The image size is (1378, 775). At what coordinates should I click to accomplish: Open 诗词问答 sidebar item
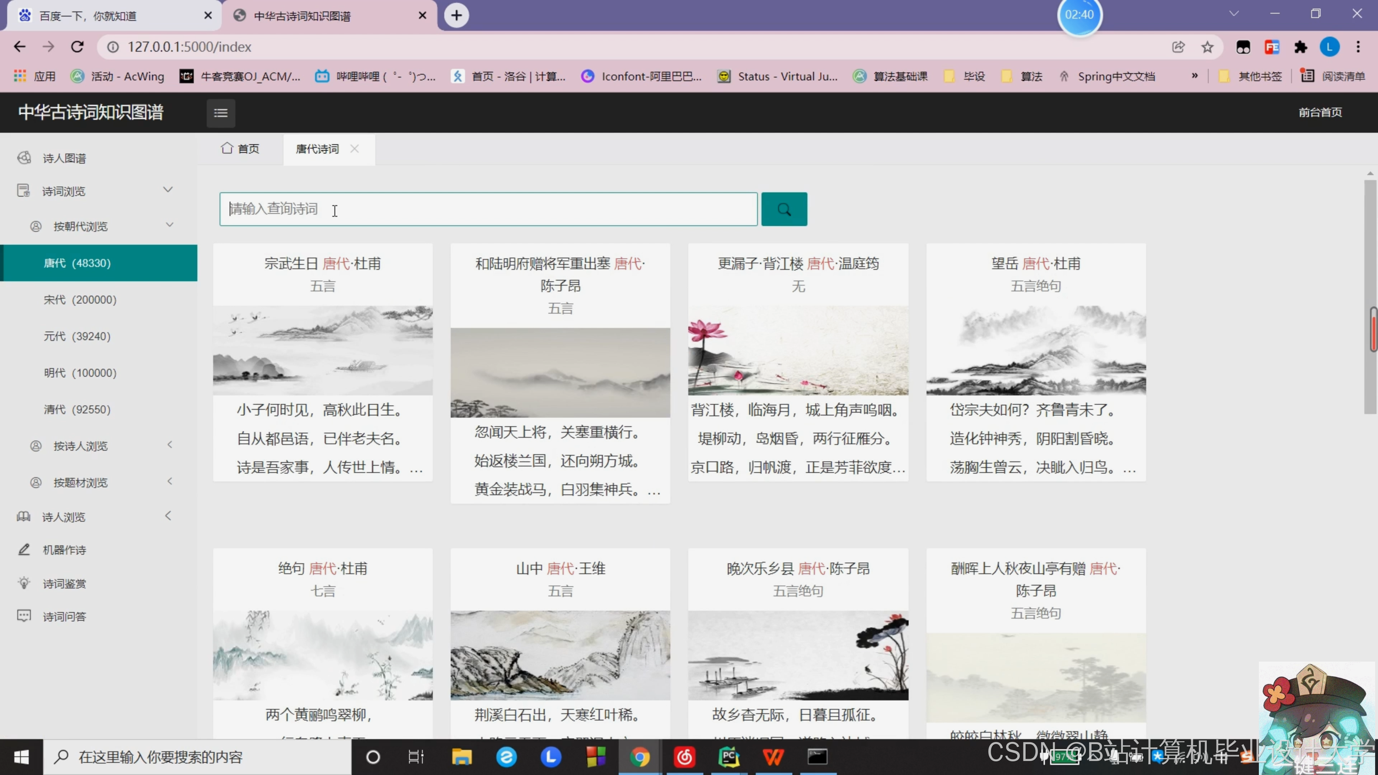pos(64,617)
